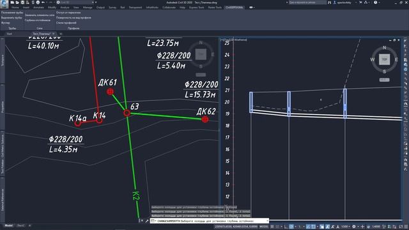
Task: Toggle ortho mode in status bar
Action: click(286, 227)
